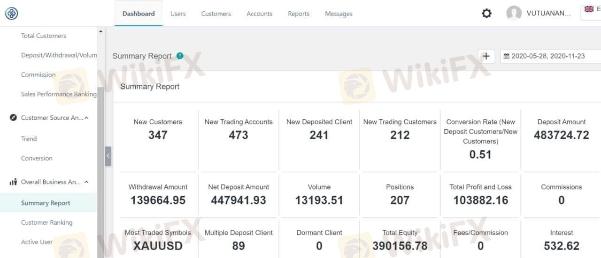Click the compass icon for Customer Source
Viewport: 601px width, 258px height.
coord(13,118)
